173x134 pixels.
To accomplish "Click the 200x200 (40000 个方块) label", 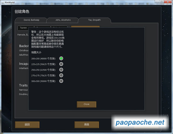I will (43, 58).
